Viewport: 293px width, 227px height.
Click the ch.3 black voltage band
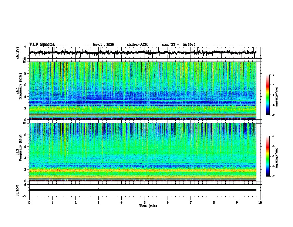(x=142, y=190)
